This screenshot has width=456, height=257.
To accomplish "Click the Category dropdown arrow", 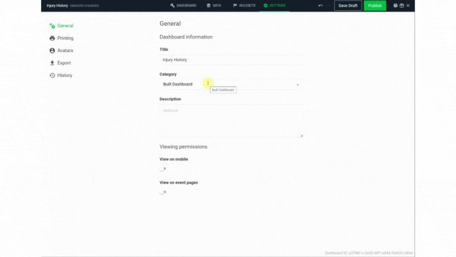I will 298,85.
